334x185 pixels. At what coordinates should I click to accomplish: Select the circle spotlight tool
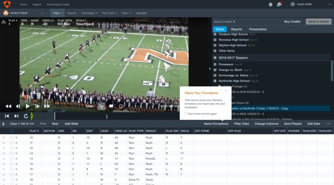click(x=121, y=106)
